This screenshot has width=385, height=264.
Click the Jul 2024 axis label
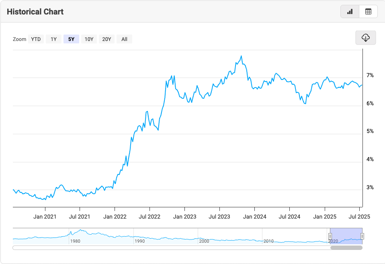tap(289, 217)
